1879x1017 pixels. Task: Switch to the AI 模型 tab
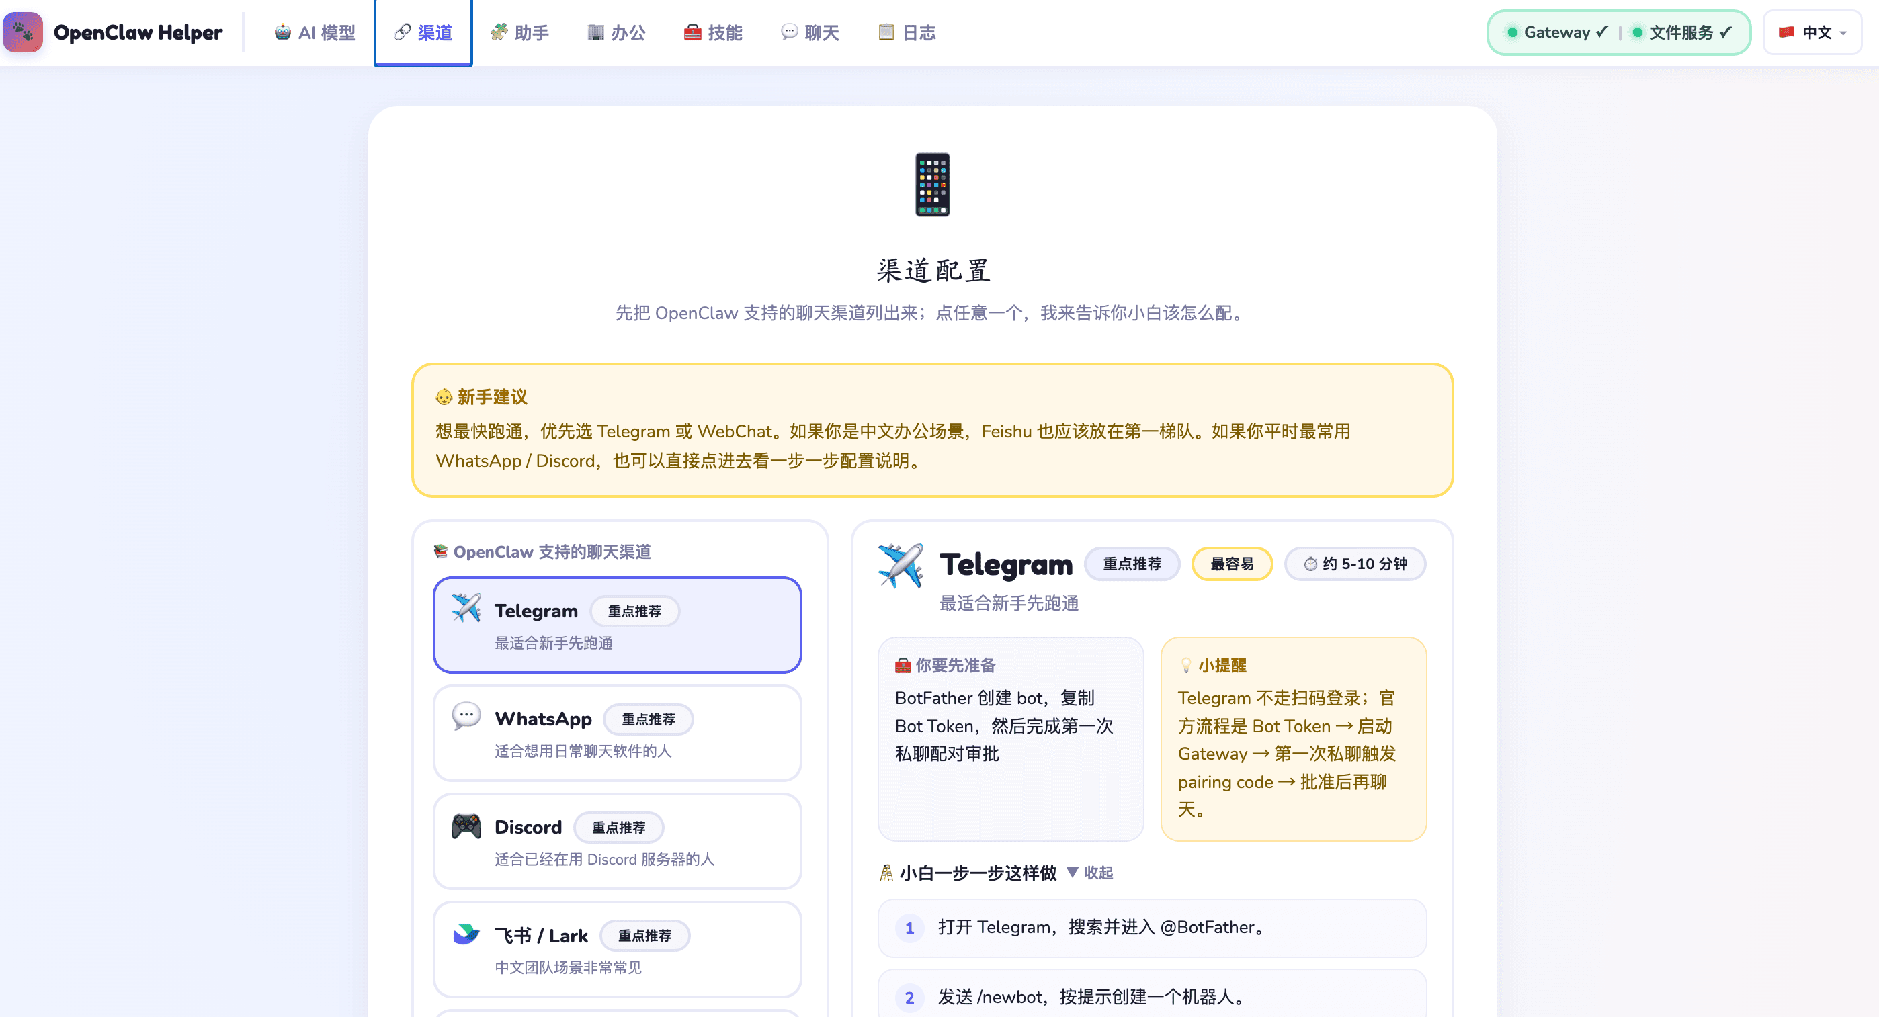(315, 32)
